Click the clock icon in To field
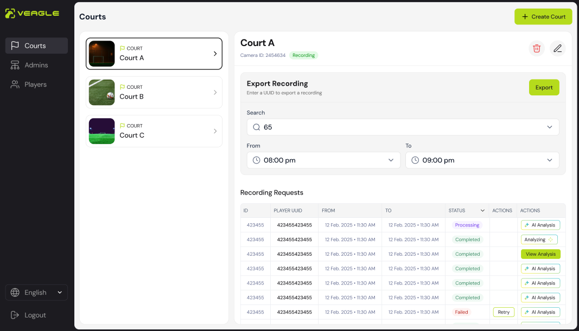Viewport: 579px width, 331px height. point(416,160)
